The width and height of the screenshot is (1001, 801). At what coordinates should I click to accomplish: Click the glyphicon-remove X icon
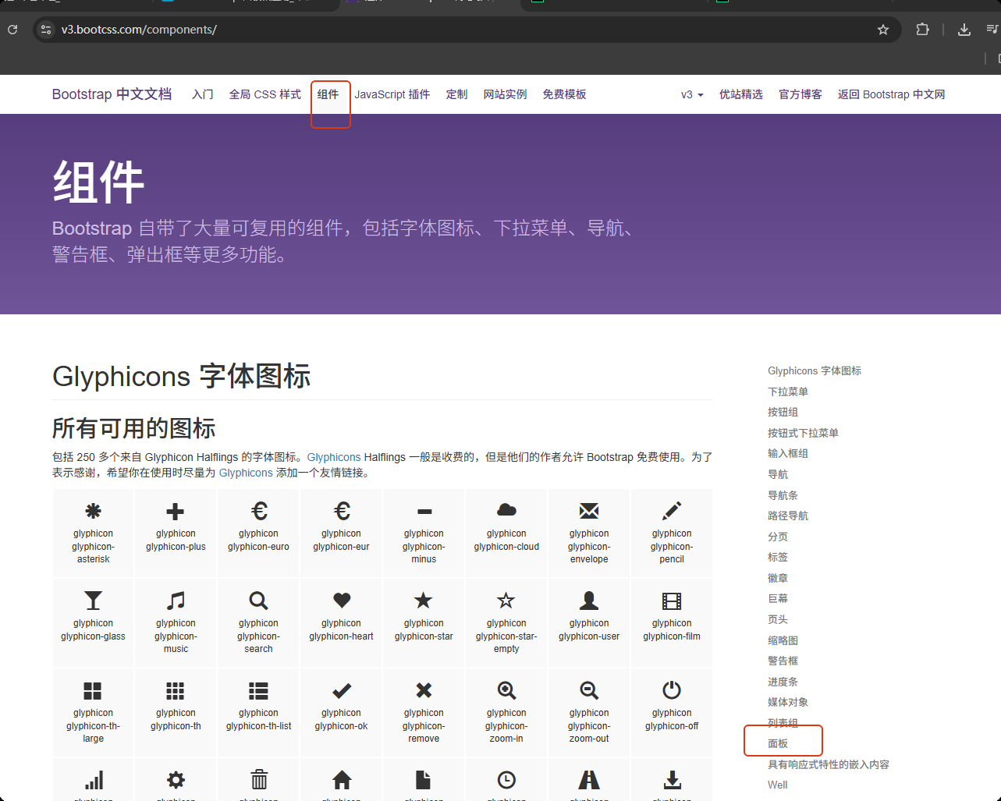424,690
